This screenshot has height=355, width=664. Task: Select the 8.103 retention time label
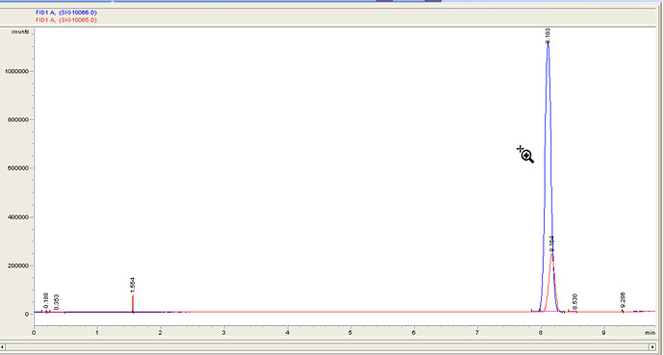tap(548, 36)
